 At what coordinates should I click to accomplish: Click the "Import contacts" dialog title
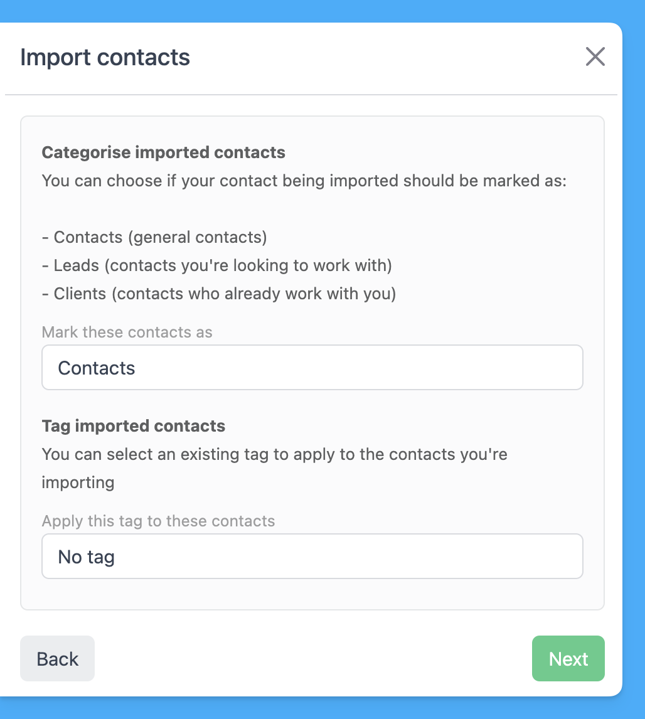(105, 57)
